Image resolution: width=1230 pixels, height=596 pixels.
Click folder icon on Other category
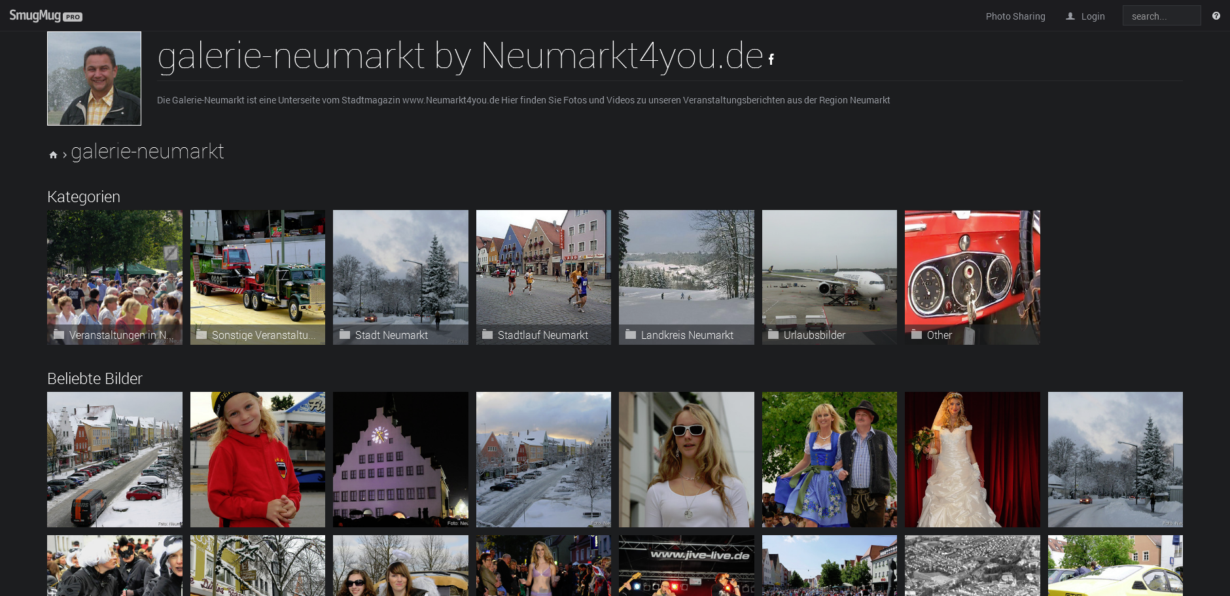pyautogui.click(x=917, y=335)
